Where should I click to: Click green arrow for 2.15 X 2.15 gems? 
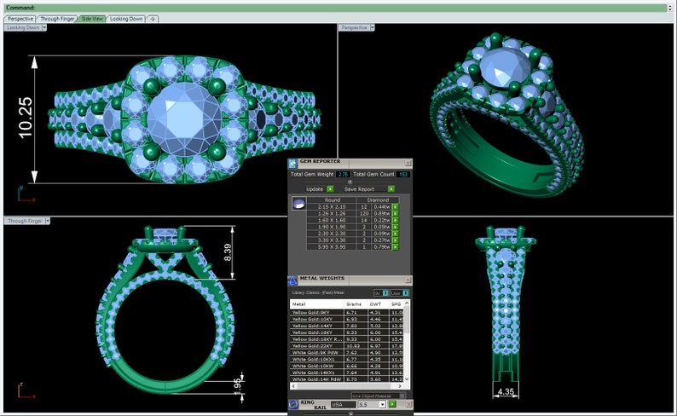[395, 207]
